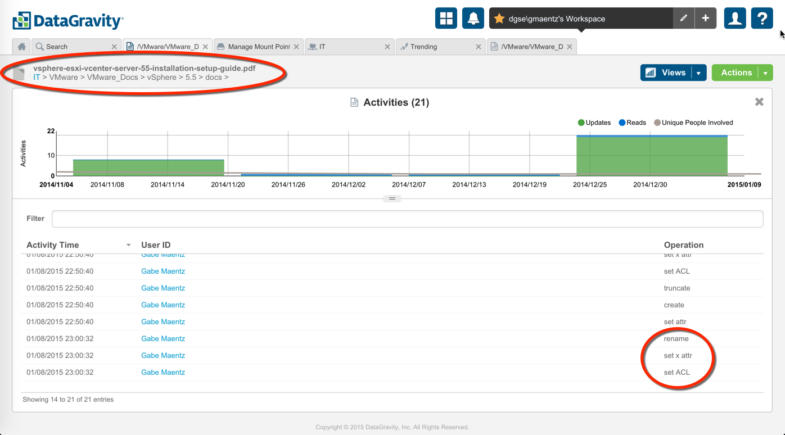Viewport: 785px width, 435px height.
Task: Click chart date label 2014/11/04
Action: [x=56, y=184]
